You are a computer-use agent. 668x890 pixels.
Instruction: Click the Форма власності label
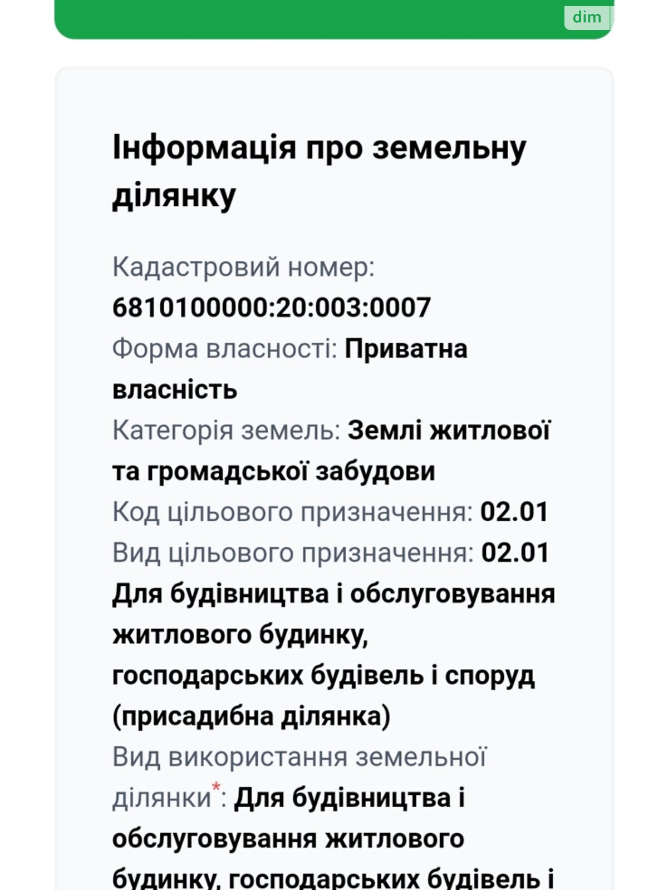pos(225,349)
